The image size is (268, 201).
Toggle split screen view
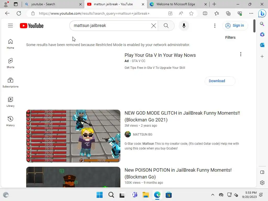click(x=205, y=13)
